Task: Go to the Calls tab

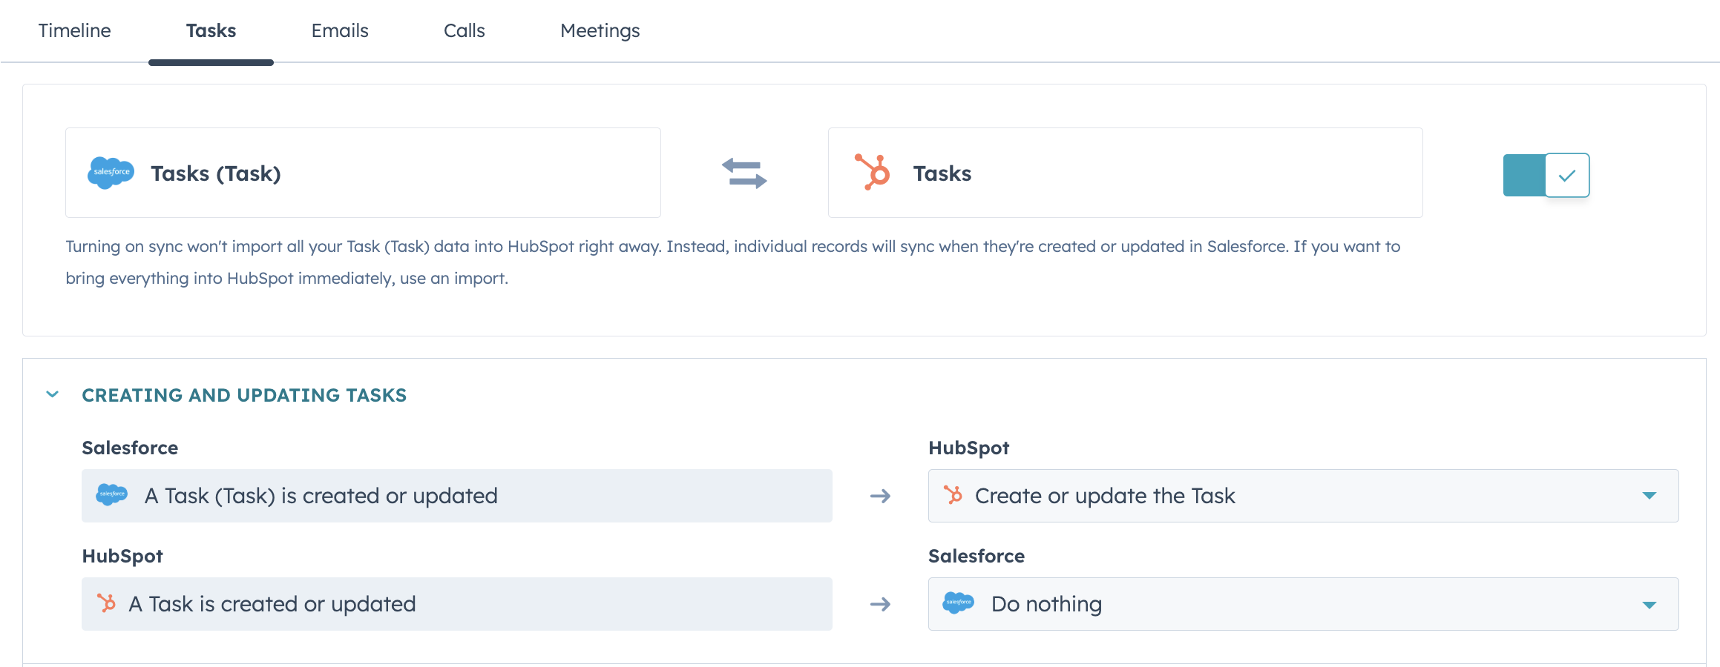Action: 465,30
